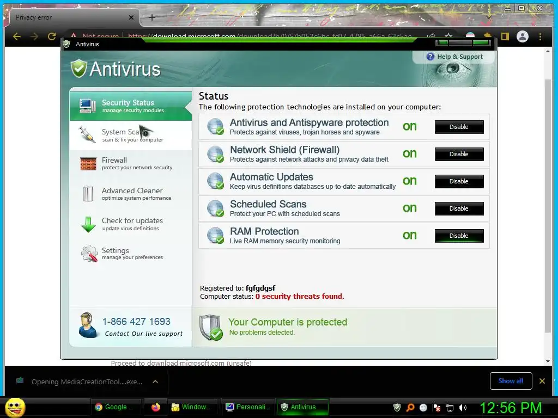Viewport: 558px width, 418px height.
Task: Click 'Your Computer is protected' text
Action: point(288,322)
